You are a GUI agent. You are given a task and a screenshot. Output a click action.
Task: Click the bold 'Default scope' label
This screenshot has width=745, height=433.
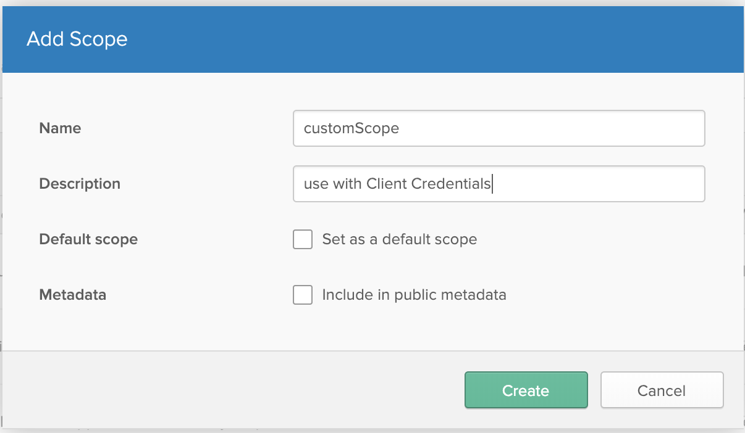click(88, 239)
